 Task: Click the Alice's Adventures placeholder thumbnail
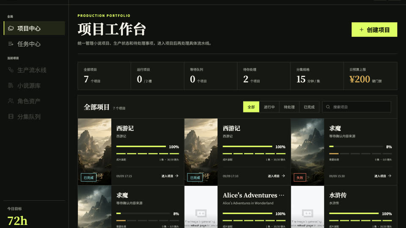point(201,207)
